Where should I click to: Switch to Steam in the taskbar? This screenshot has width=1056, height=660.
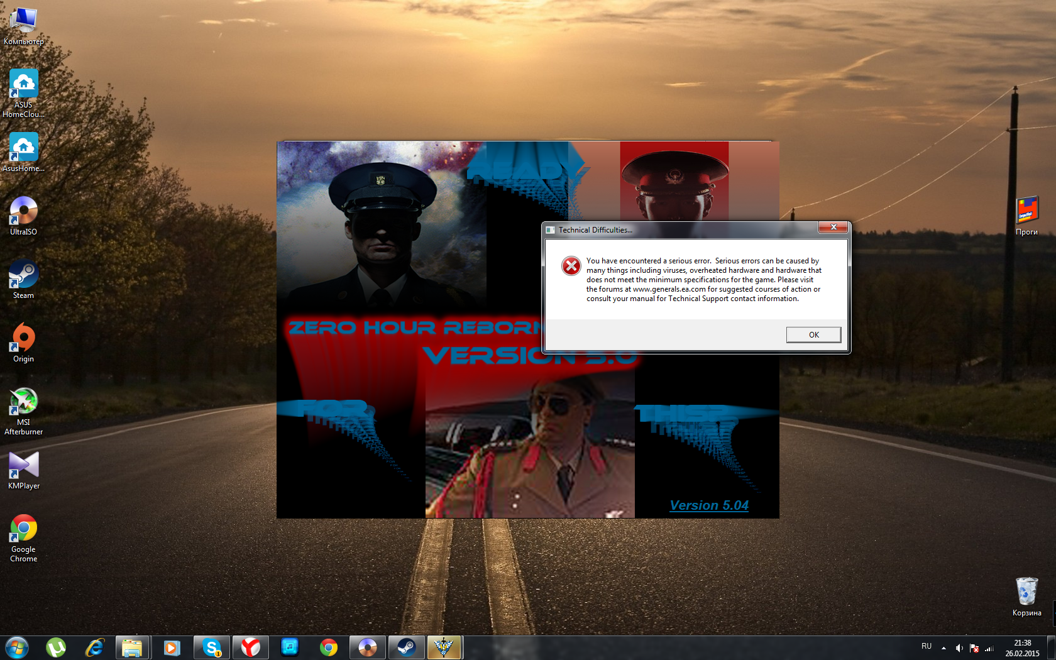coord(407,647)
